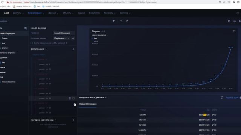Refresh the data preview
Image resolution: width=241 pixels, height=135 pixels.
point(222,97)
